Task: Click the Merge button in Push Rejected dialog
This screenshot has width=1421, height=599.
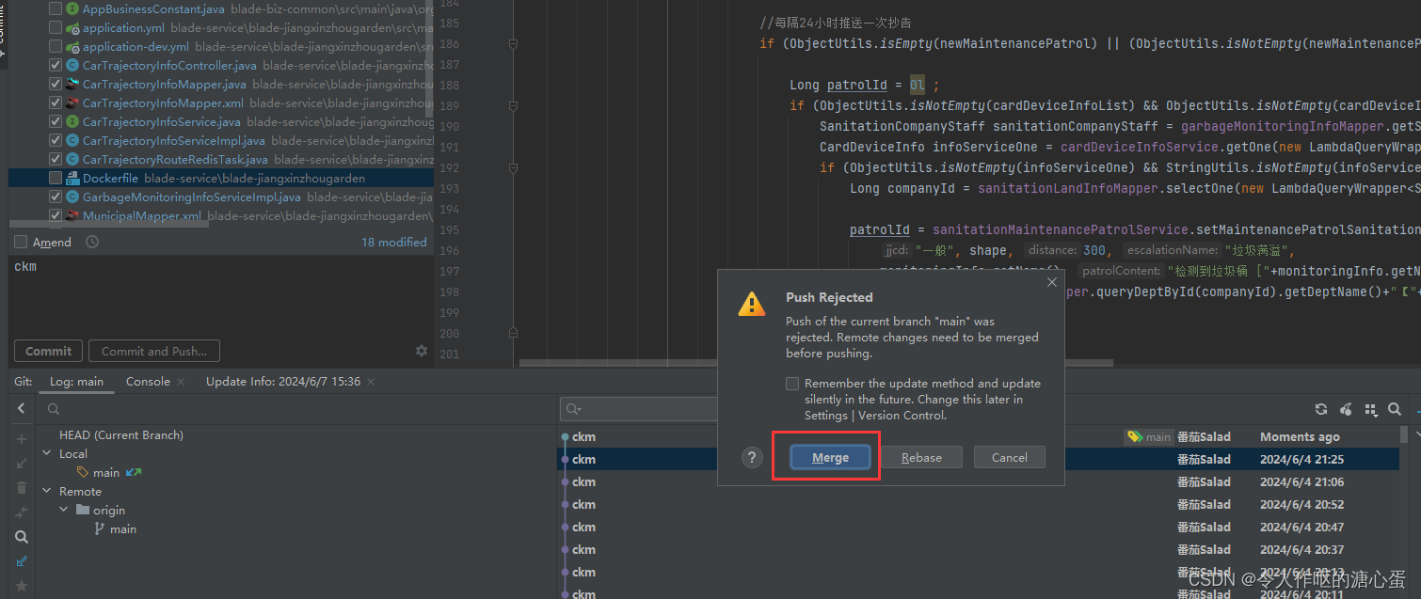Action: coord(829,457)
